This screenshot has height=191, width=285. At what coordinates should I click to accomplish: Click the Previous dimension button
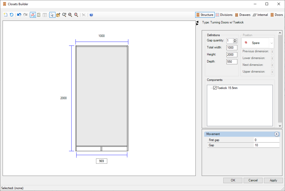(272, 52)
